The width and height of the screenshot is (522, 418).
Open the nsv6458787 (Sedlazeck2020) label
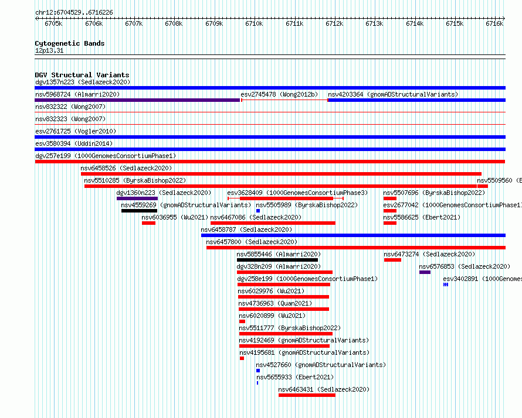point(246,229)
